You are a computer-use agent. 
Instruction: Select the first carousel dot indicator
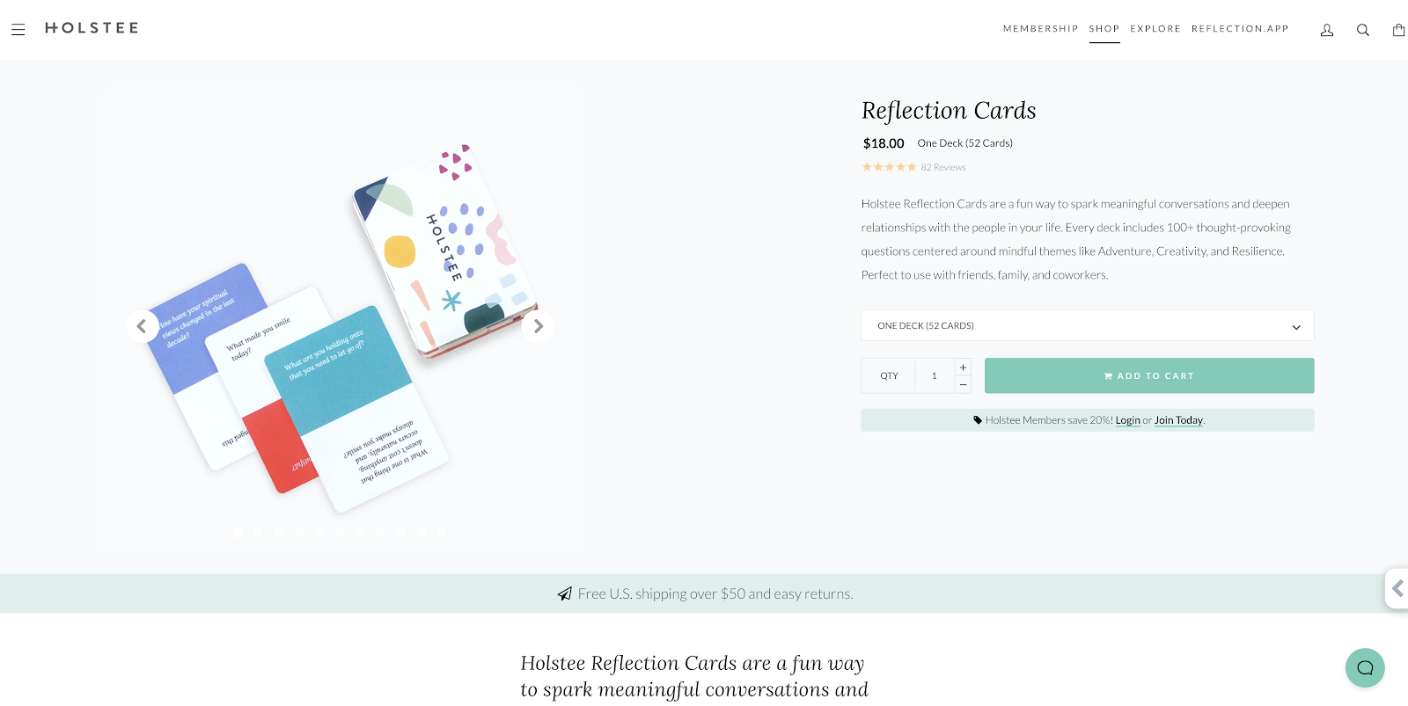click(x=238, y=532)
